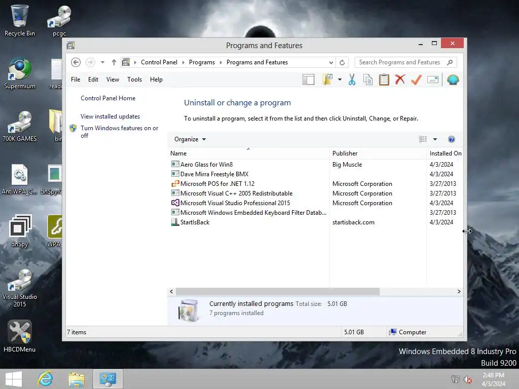The height and width of the screenshot is (389, 519).
Task: Click the change view icon
Action: [423, 139]
